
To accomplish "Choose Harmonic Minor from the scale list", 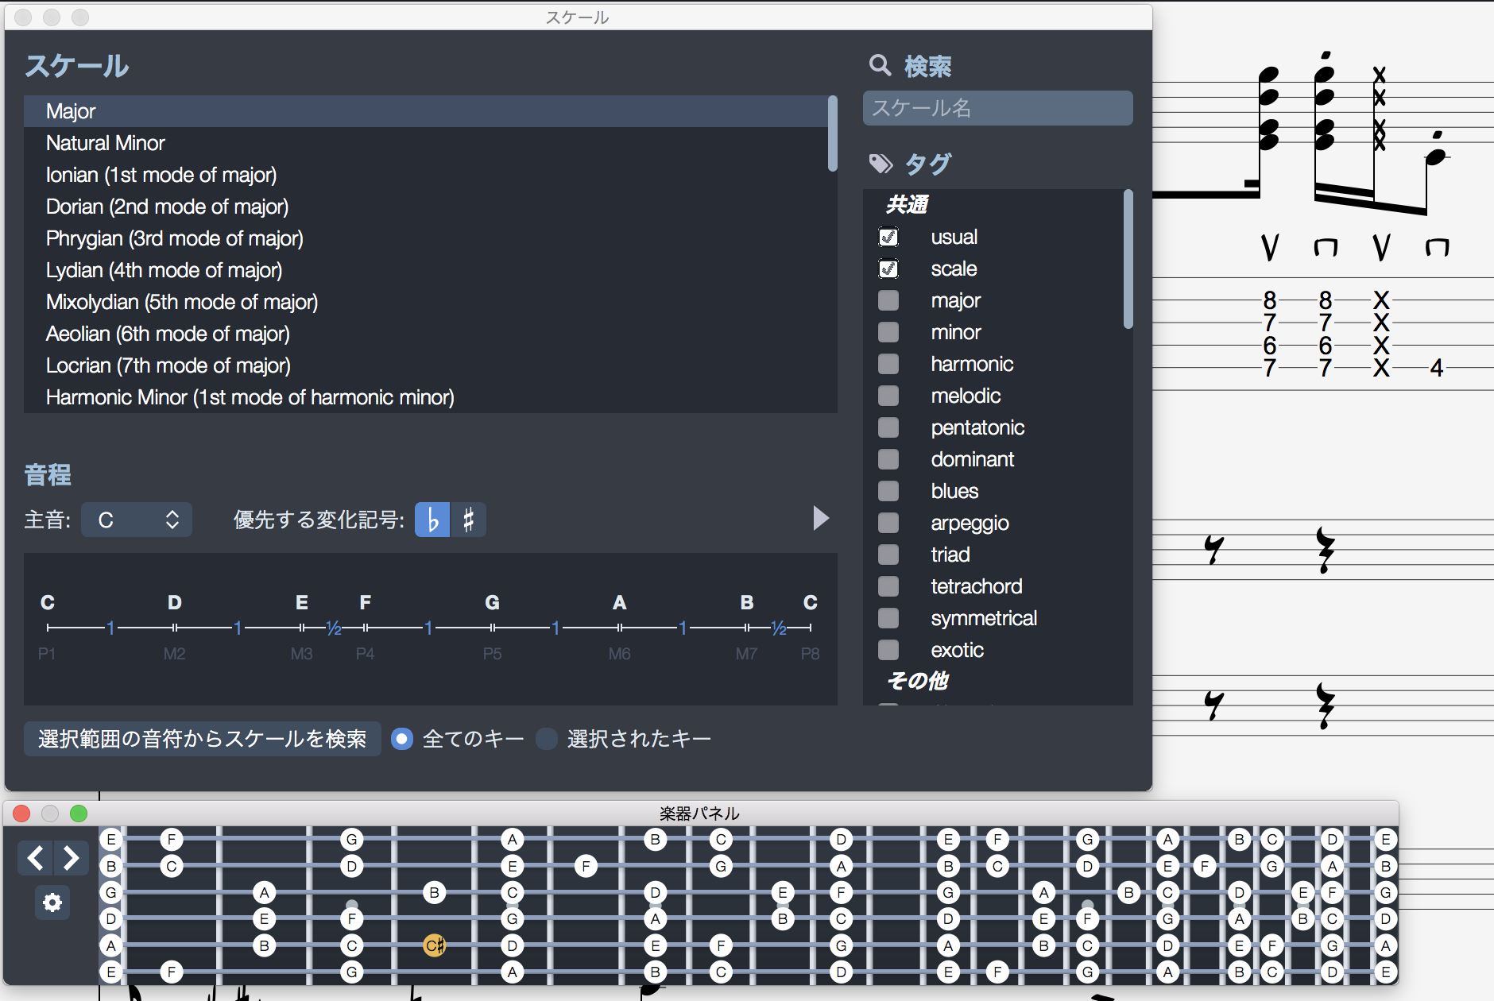I will click(x=250, y=397).
